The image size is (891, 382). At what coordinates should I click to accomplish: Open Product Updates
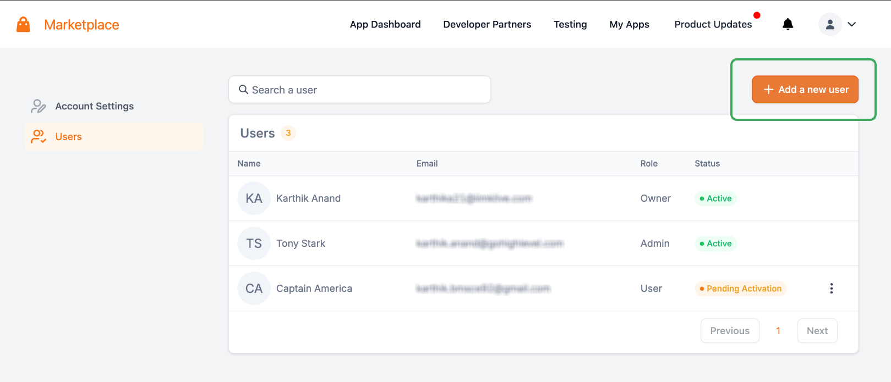tap(713, 24)
